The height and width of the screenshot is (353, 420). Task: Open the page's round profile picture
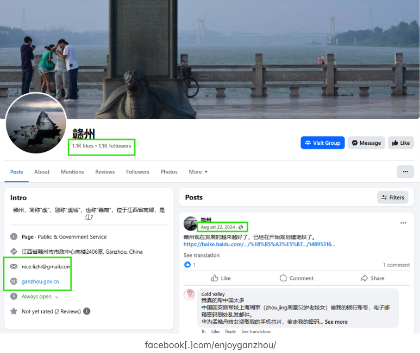(36, 124)
